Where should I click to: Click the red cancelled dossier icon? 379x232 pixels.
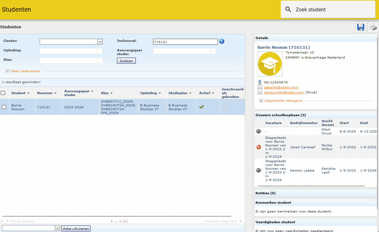click(x=259, y=147)
